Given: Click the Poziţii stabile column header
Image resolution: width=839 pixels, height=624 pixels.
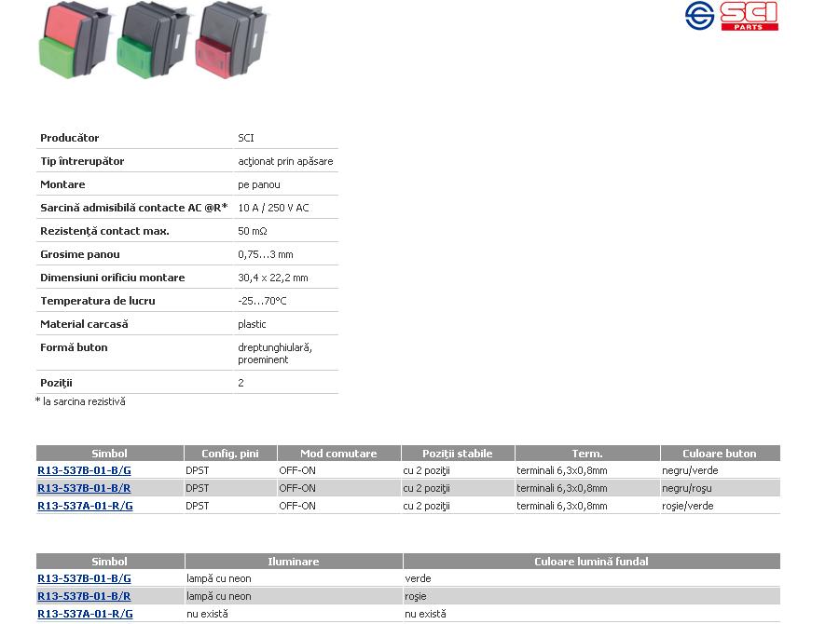Looking at the screenshot, I should 458,454.
